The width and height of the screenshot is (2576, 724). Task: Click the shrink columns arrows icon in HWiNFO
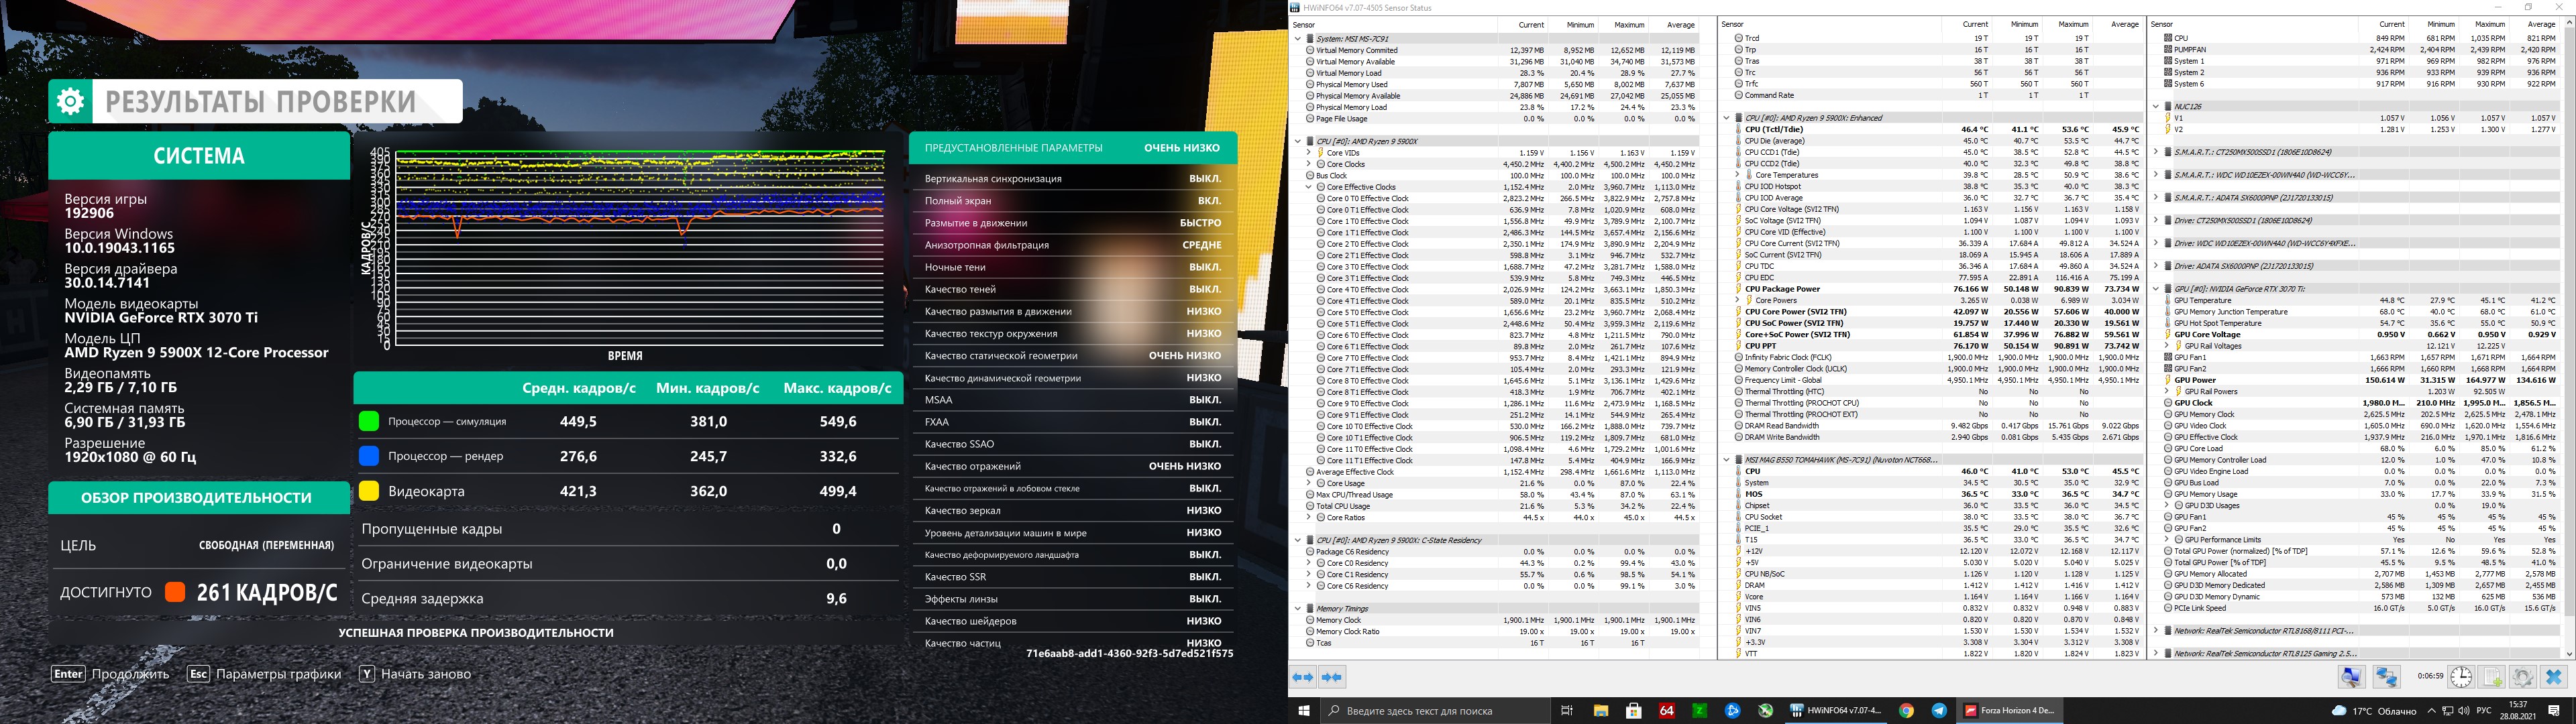click(1332, 677)
